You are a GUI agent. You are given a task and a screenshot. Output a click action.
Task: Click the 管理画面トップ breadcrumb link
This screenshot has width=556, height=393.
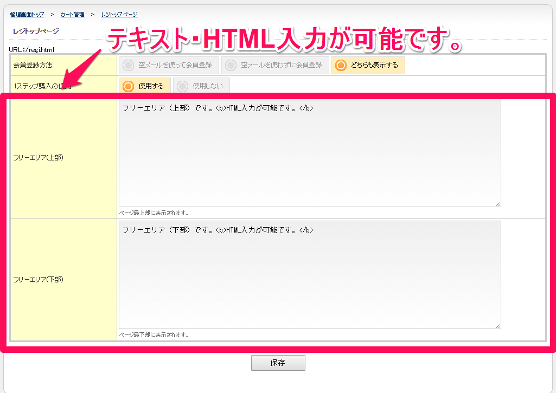pyautogui.click(x=27, y=14)
